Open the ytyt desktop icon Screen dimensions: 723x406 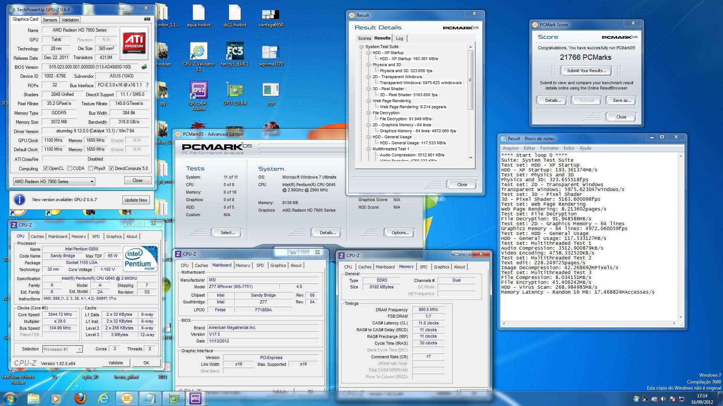click(271, 94)
